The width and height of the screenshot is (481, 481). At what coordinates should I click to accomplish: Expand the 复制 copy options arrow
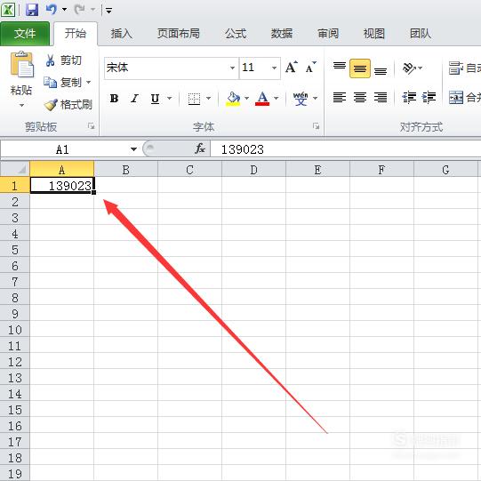click(88, 82)
